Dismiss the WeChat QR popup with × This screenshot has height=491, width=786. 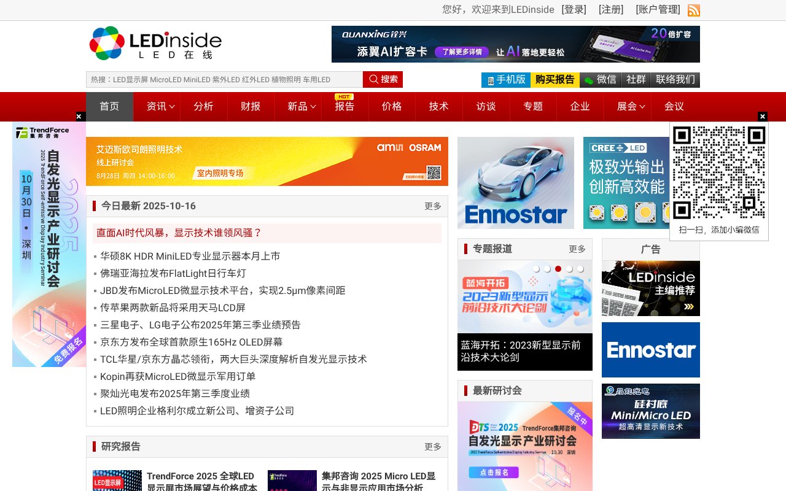pos(762,116)
